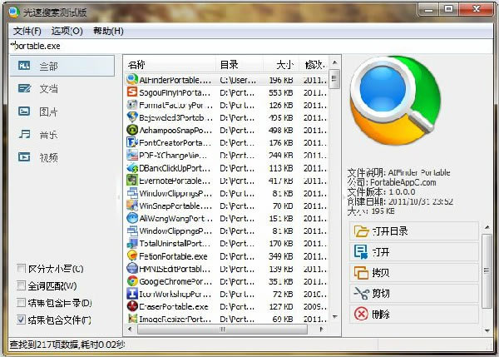
Task: Enable 区分大小写(C) checkbox
Action: [21, 269]
